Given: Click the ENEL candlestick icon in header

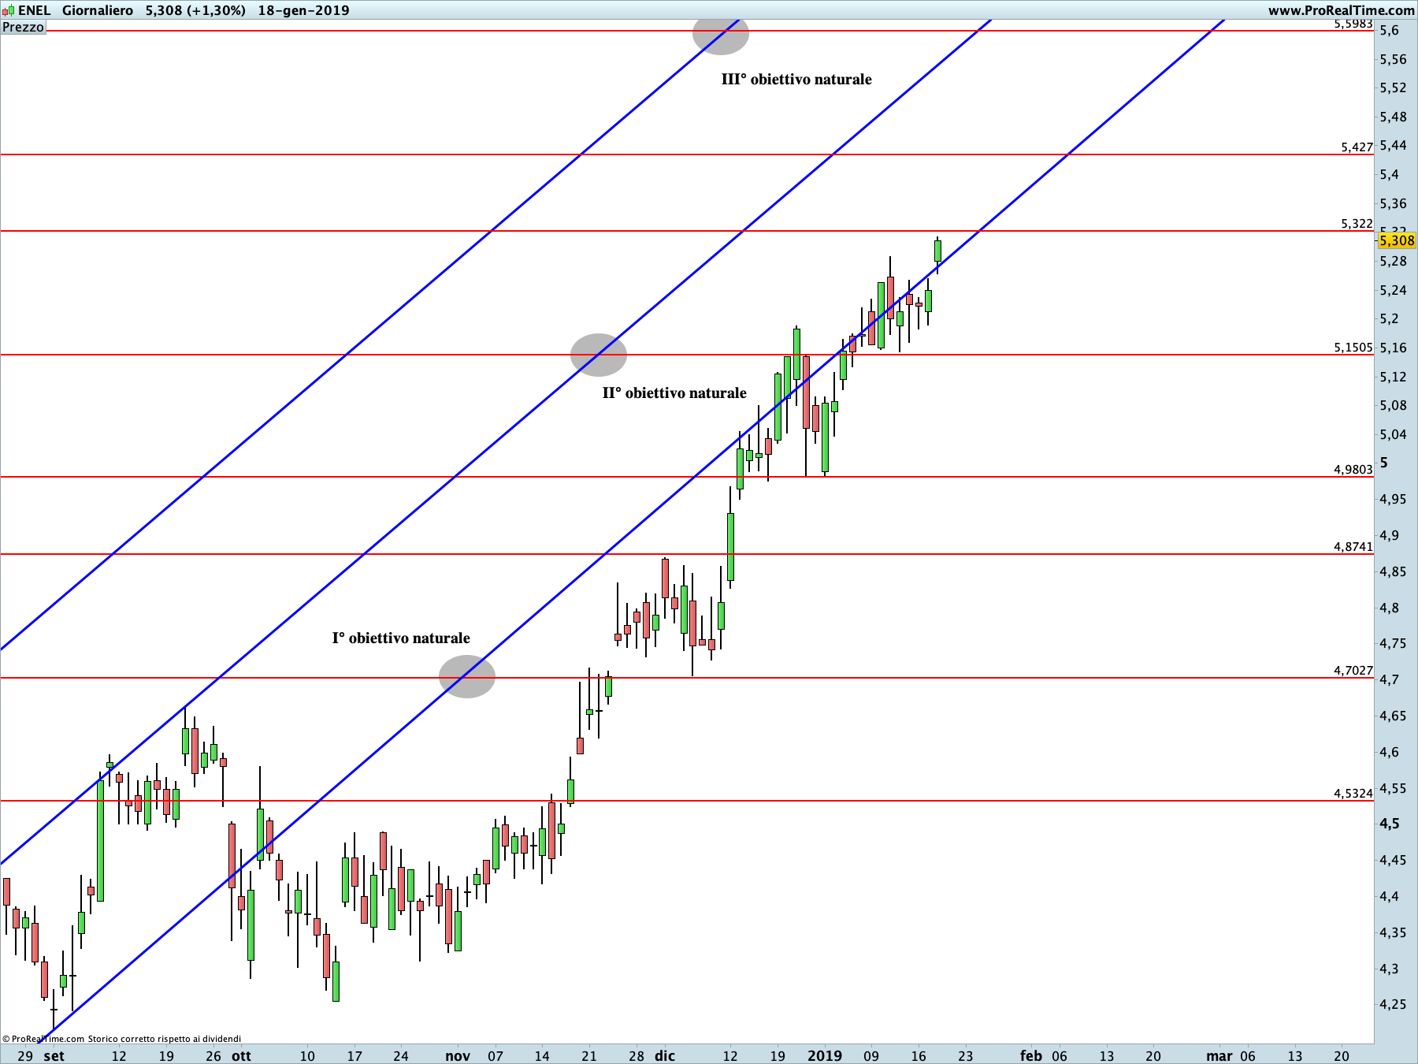Looking at the screenshot, I should pos(8,11).
